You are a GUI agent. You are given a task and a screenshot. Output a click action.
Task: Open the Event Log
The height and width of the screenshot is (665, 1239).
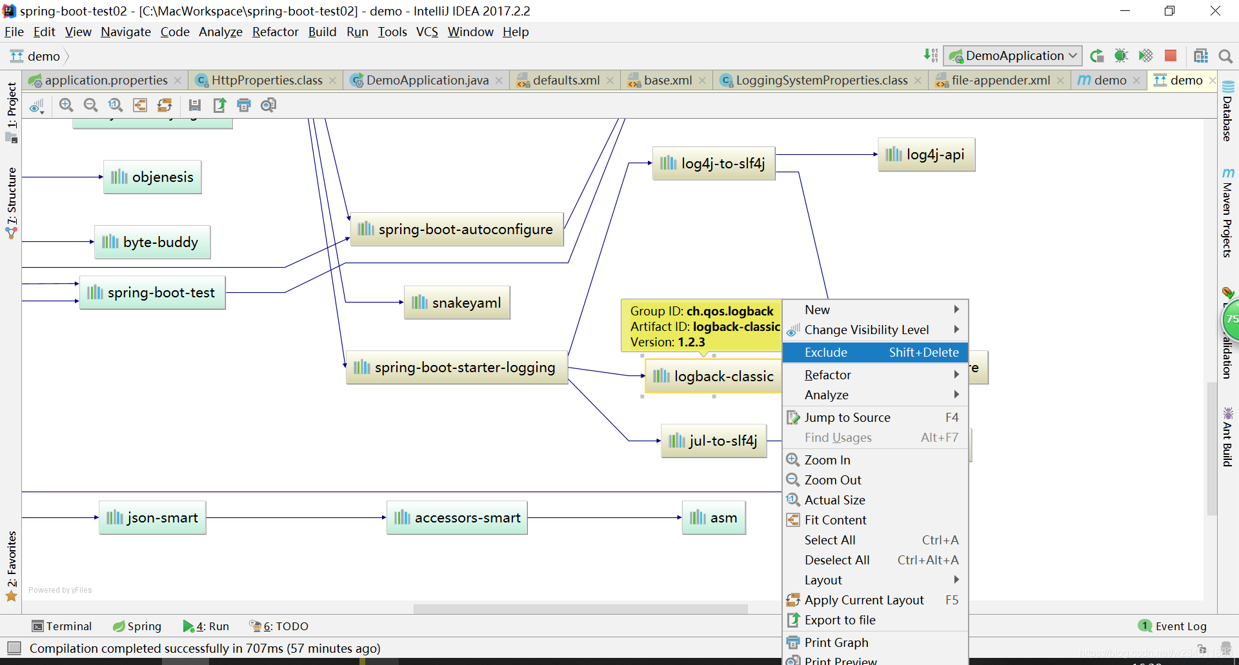(1173, 626)
